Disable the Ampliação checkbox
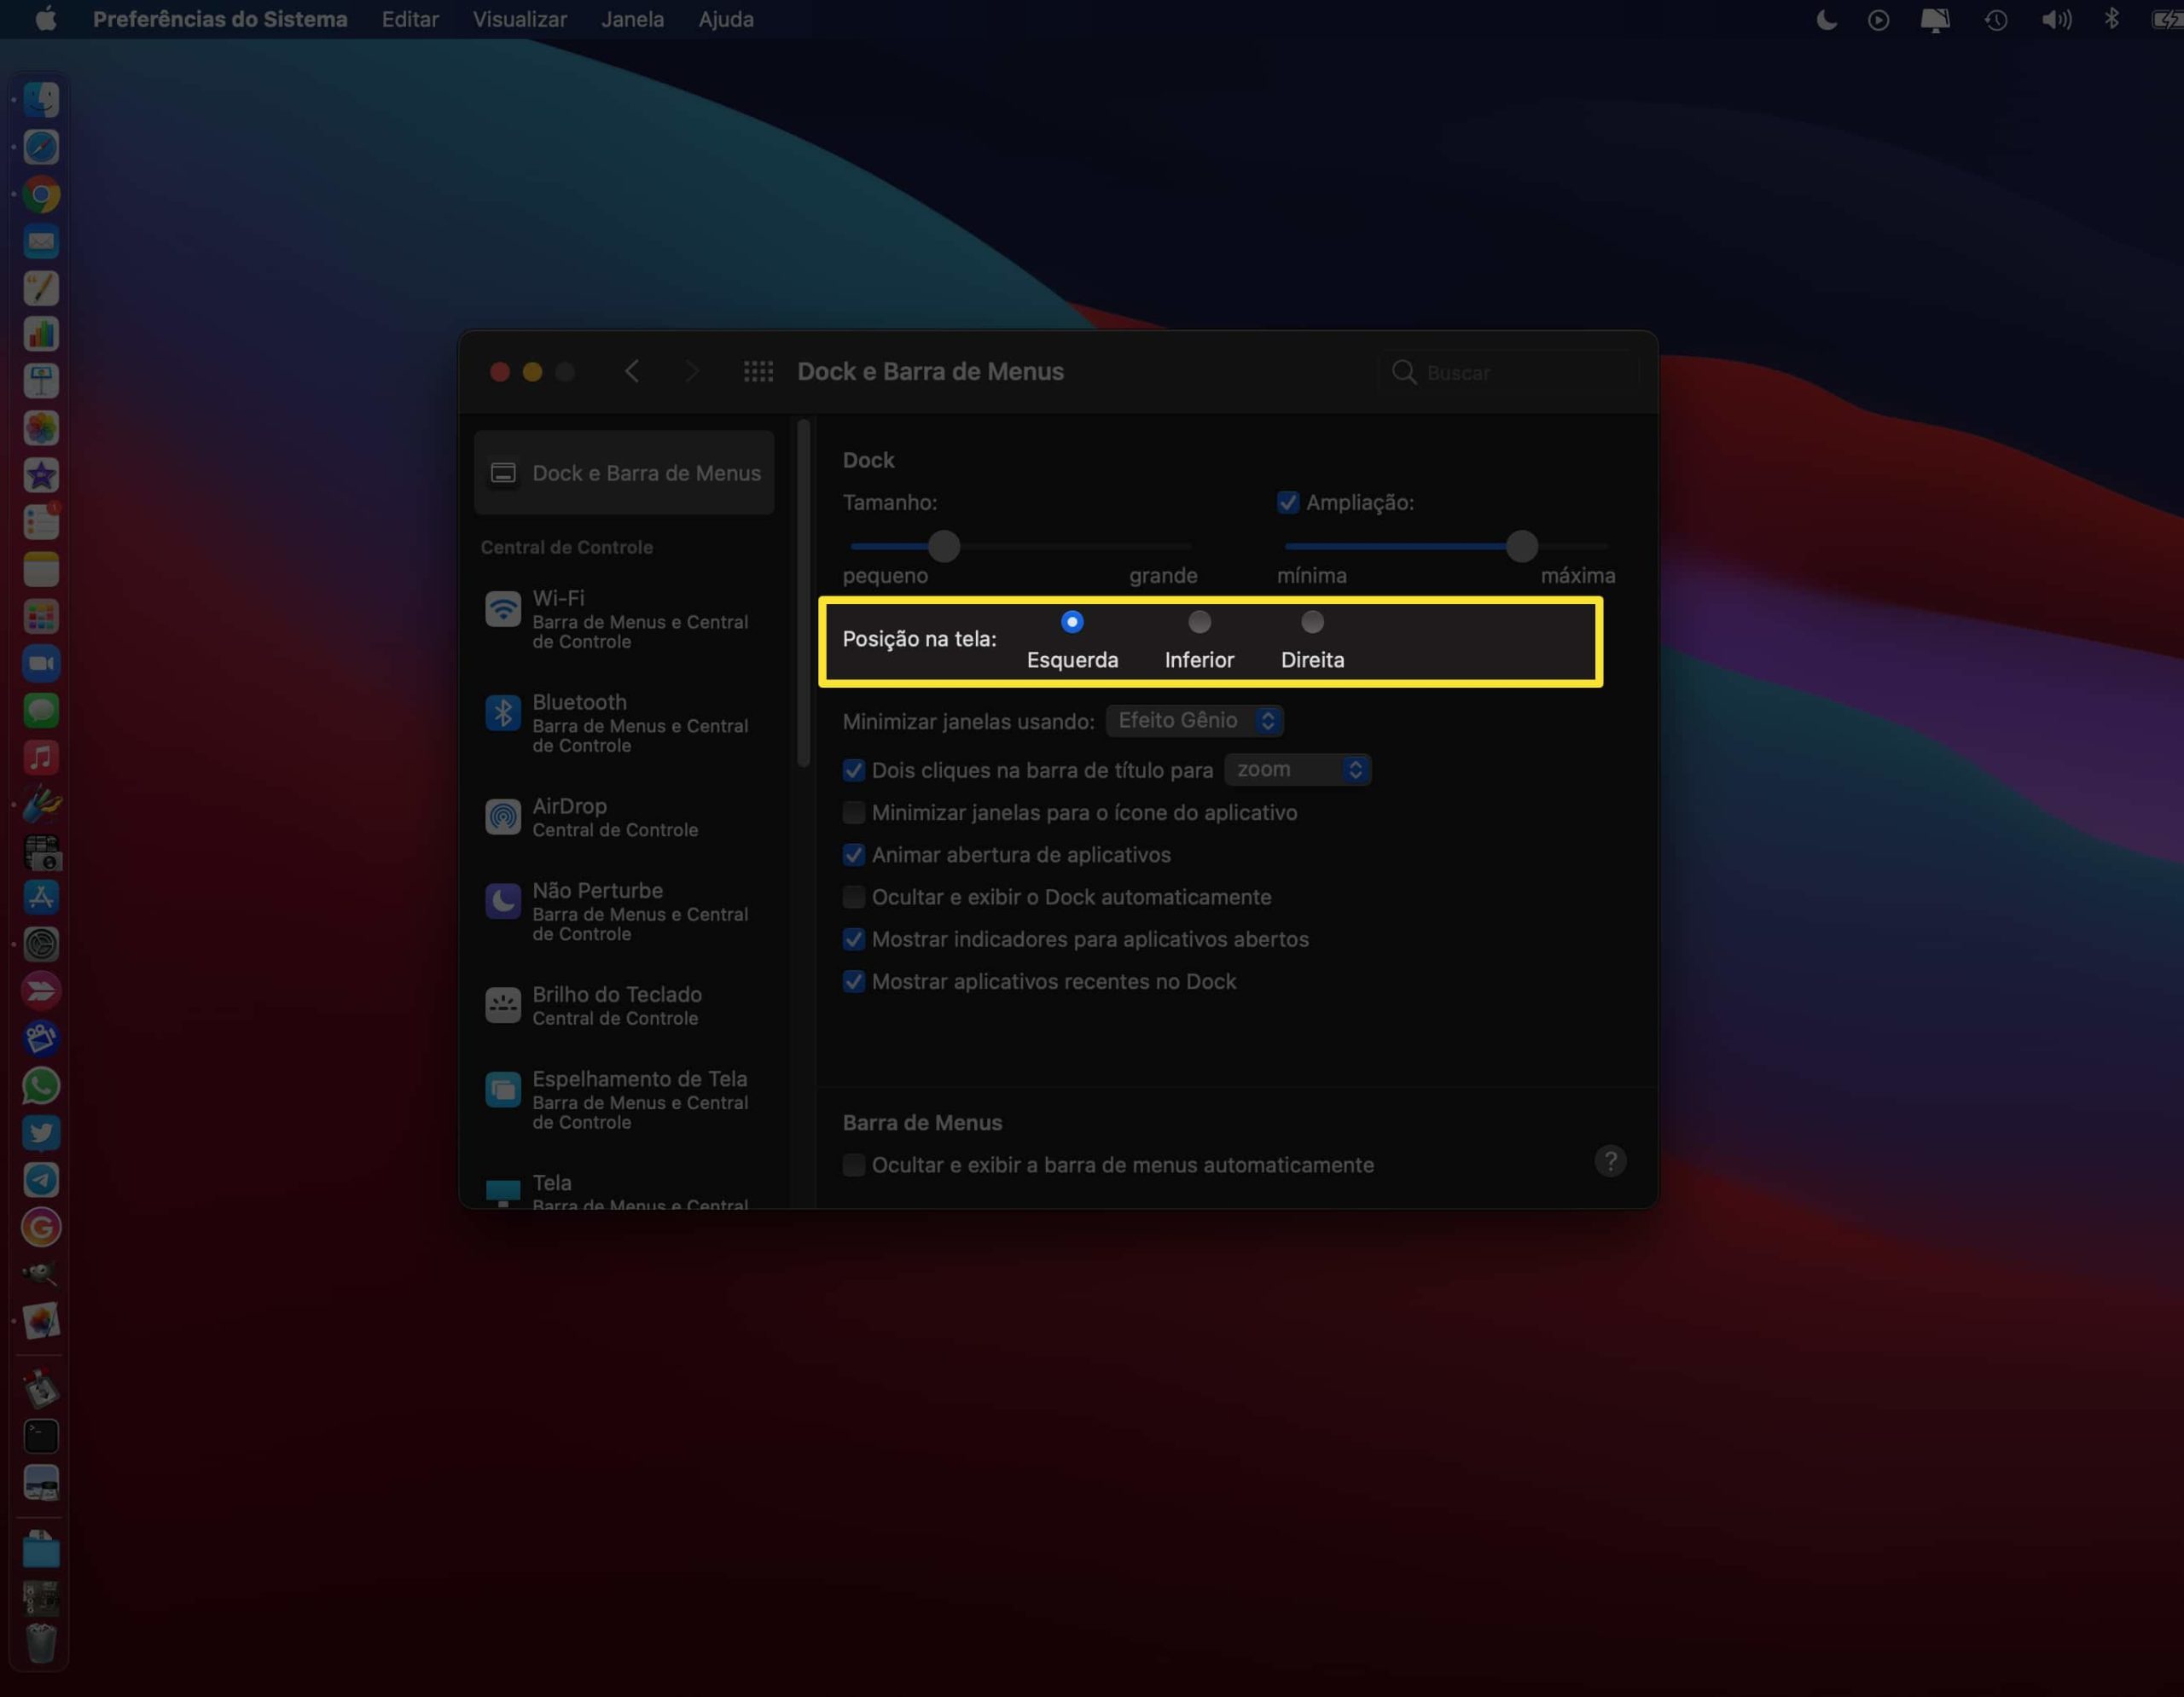 (x=1288, y=503)
